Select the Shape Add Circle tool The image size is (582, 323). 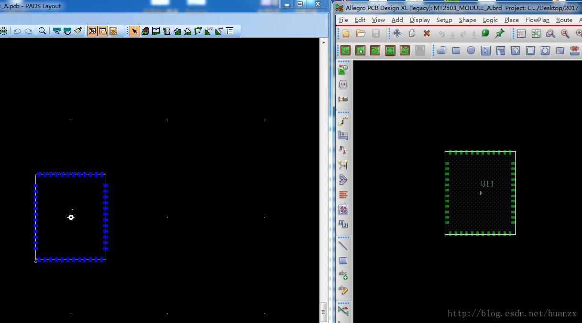click(471, 51)
